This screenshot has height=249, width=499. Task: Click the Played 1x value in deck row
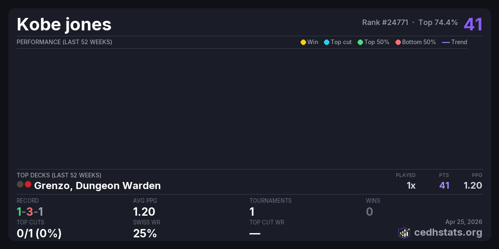411,185
